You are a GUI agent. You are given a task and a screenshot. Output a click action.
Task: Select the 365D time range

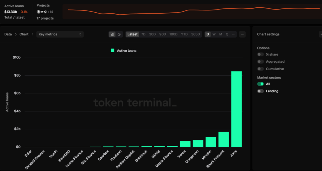[x=195, y=34]
